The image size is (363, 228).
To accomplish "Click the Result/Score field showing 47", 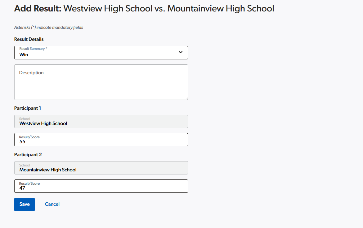I will 101,186.
